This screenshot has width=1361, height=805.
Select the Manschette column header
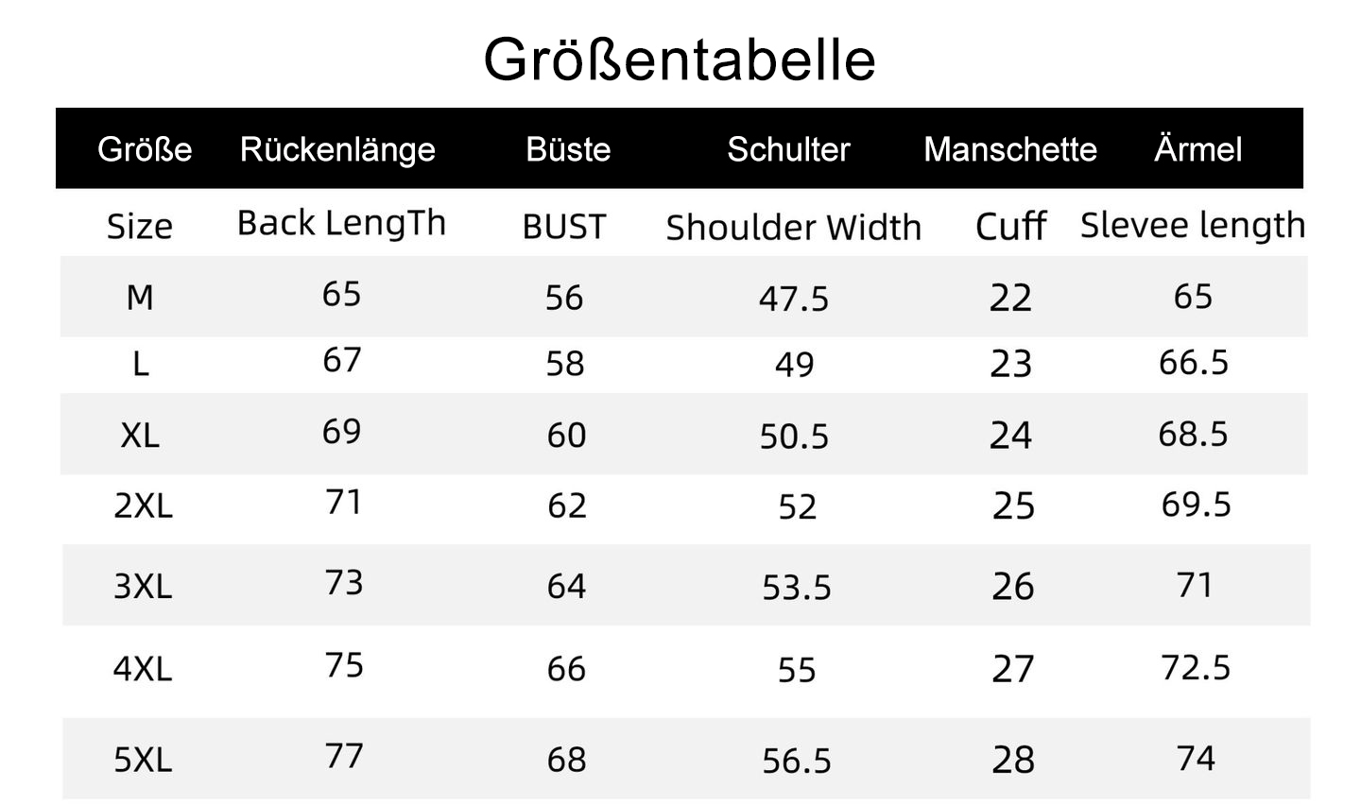[x=1010, y=149]
